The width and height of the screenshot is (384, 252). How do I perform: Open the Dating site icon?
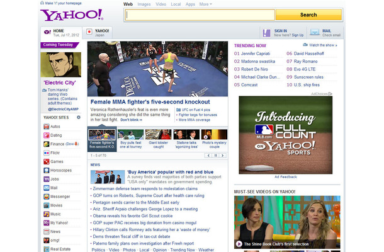click(47, 135)
